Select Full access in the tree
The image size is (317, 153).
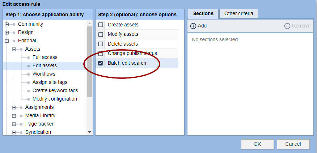click(45, 57)
